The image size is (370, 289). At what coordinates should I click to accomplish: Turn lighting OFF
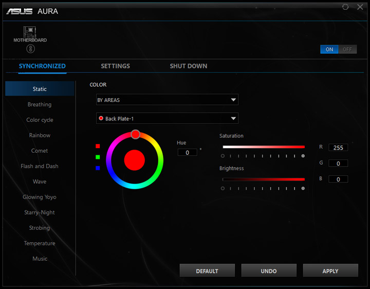(347, 49)
